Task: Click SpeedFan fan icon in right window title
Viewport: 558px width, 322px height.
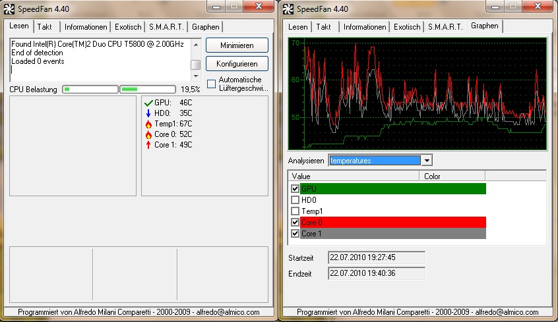Action: coord(288,9)
